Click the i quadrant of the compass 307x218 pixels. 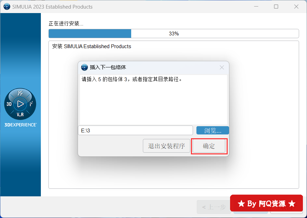[x=31, y=104]
